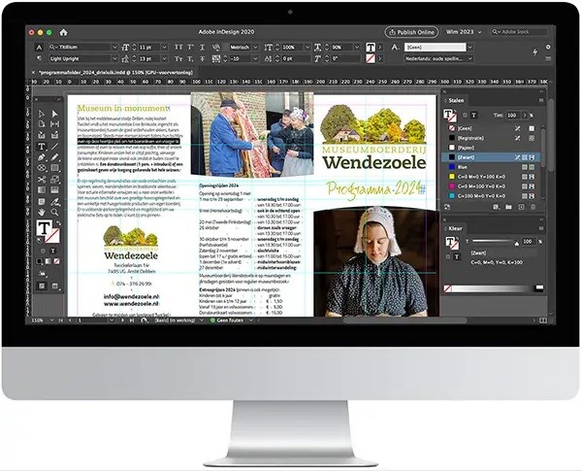Open the Stalen panel menu icon

(541, 100)
